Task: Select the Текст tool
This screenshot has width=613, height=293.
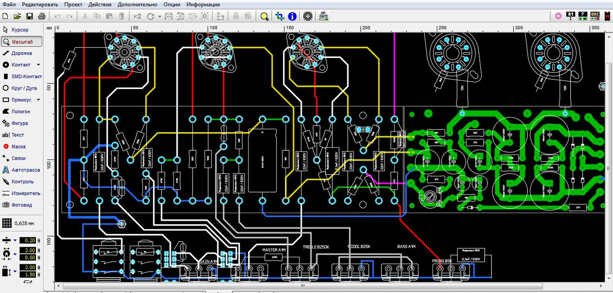Action: tap(21, 135)
